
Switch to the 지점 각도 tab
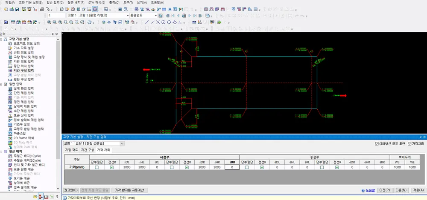tap(72, 150)
